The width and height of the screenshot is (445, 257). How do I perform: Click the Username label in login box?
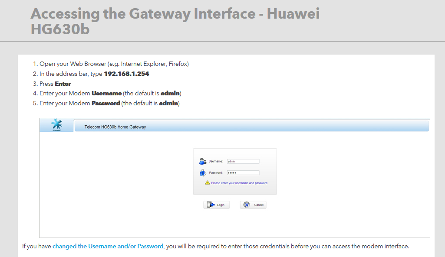[x=216, y=161]
